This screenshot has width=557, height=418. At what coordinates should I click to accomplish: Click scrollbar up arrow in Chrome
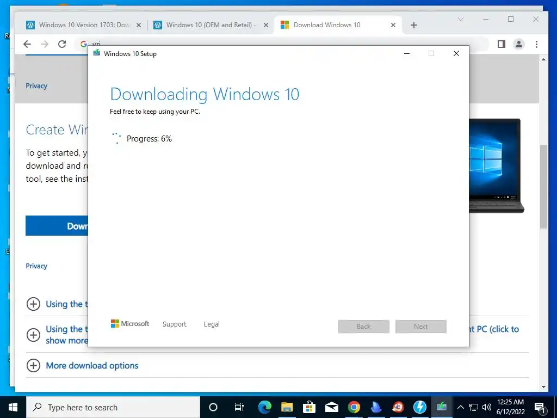[543, 59]
